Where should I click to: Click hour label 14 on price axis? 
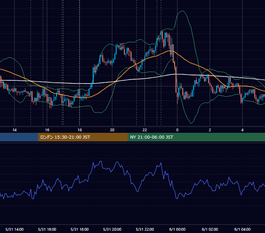tap(14, 130)
